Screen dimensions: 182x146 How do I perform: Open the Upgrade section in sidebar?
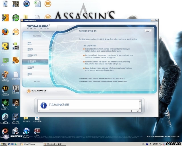[x=31, y=67]
